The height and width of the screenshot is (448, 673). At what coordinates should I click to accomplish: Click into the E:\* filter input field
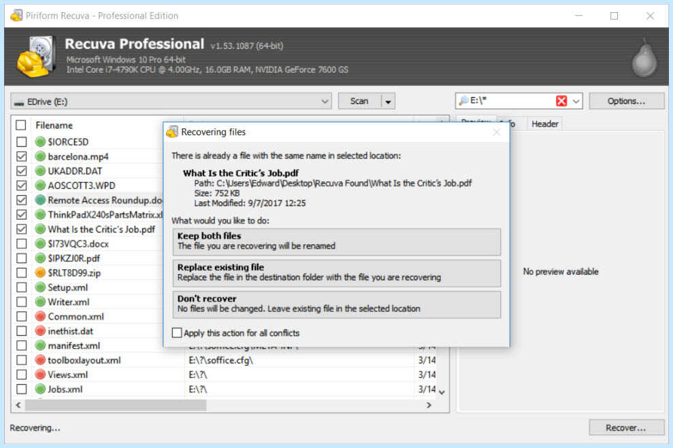pyautogui.click(x=511, y=101)
